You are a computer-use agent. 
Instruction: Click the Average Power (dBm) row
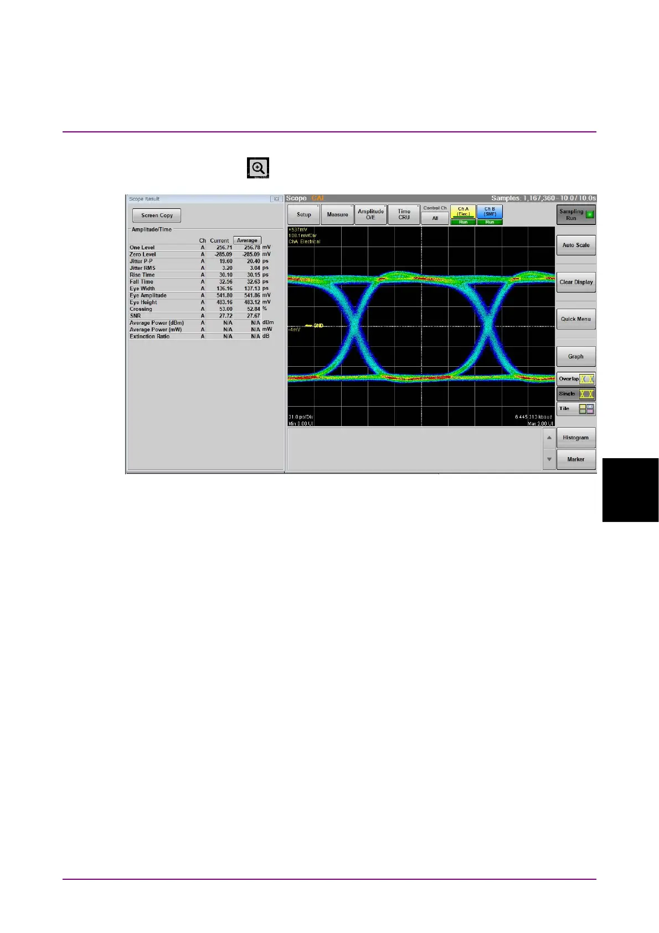[202, 322]
